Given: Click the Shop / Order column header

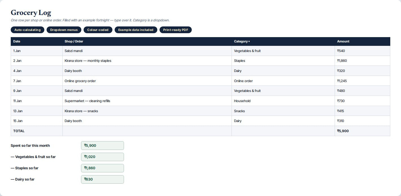Looking at the screenshot, I should 147,41.
